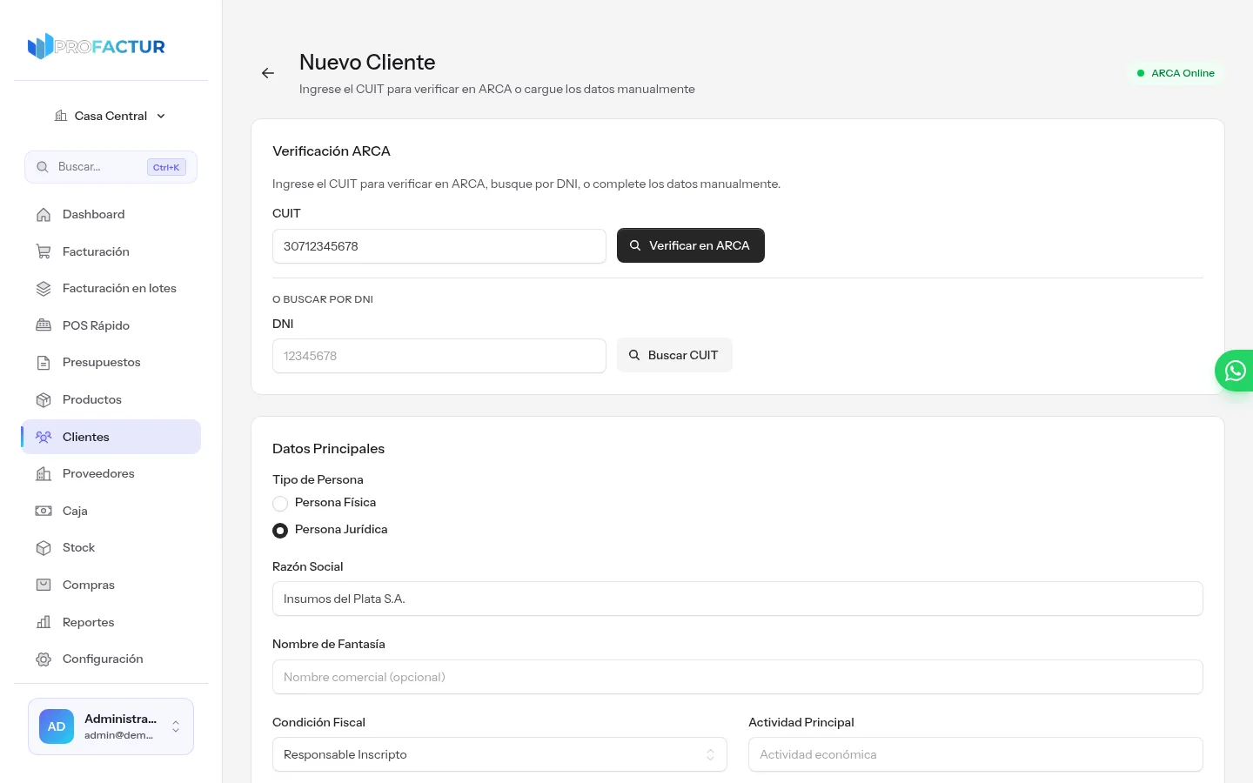This screenshot has height=783, width=1253.
Task: Click the building icon beside Casa Central
Action: (61, 116)
